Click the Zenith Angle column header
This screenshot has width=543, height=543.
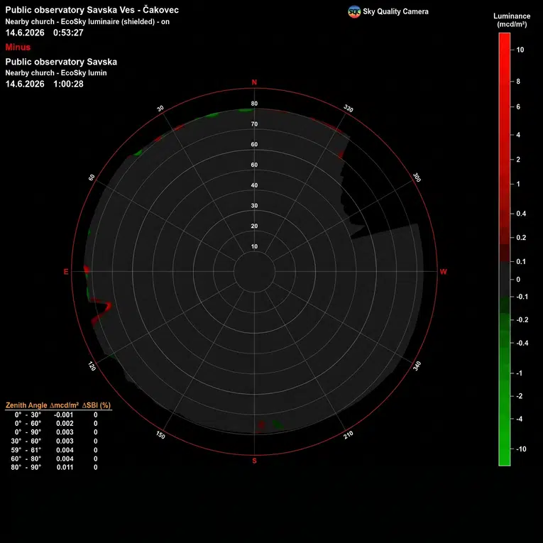pos(26,405)
